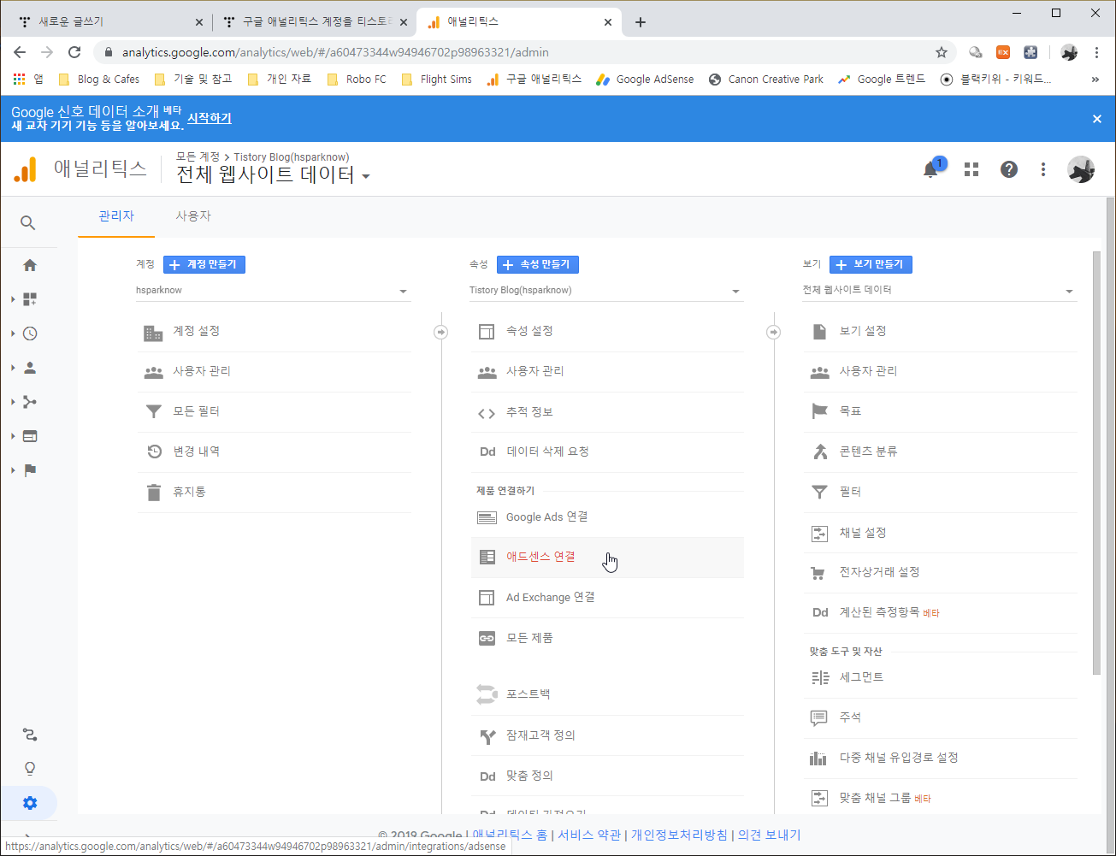The image size is (1116, 856).
Task: Show more bookmarks chevron
Action: click(x=1095, y=80)
